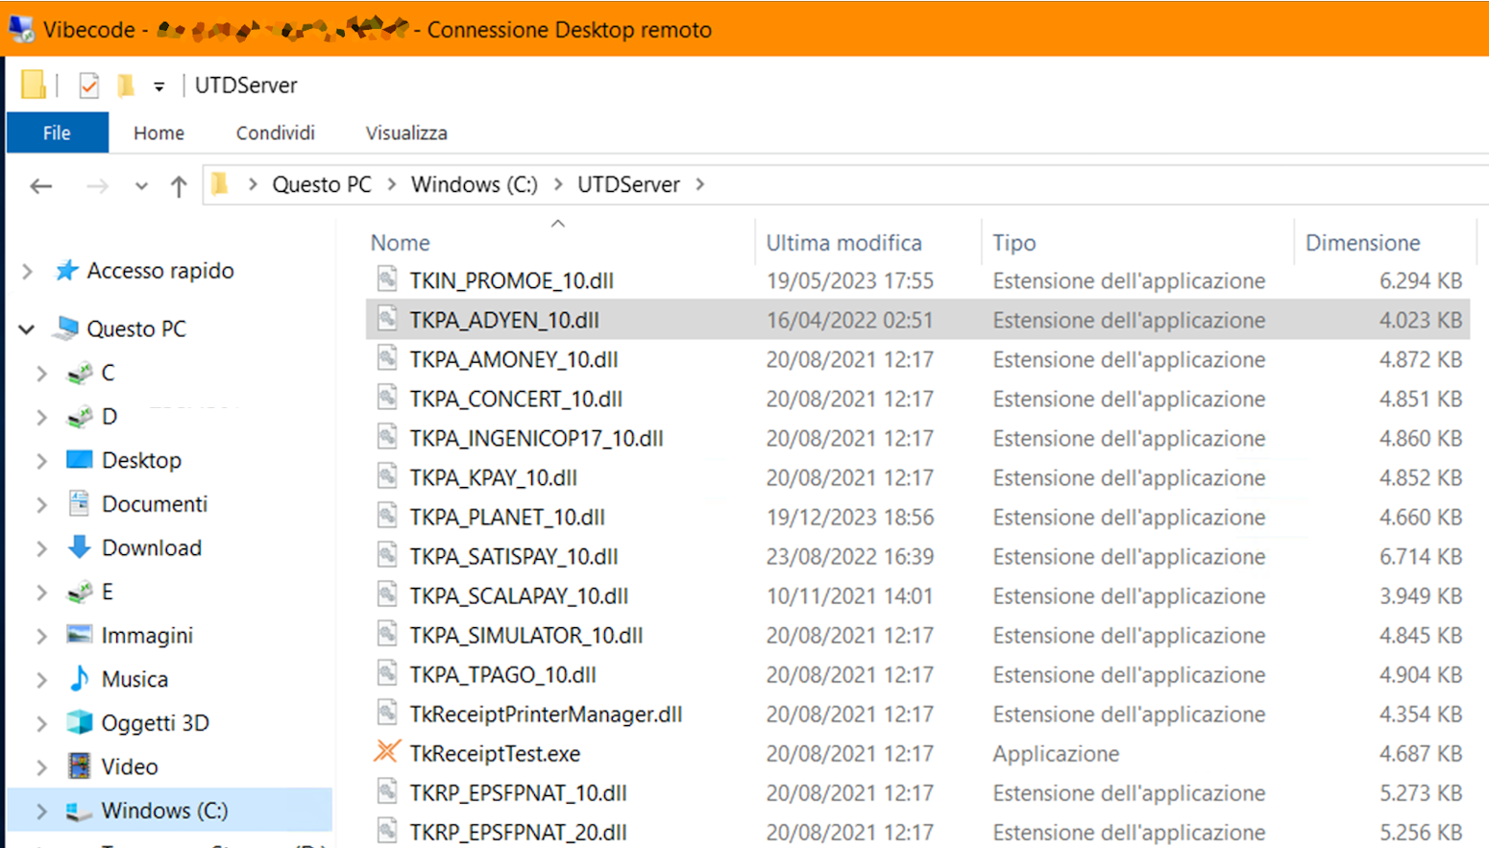Go up one folder level arrow
The height and width of the screenshot is (848, 1489).
coord(179,185)
